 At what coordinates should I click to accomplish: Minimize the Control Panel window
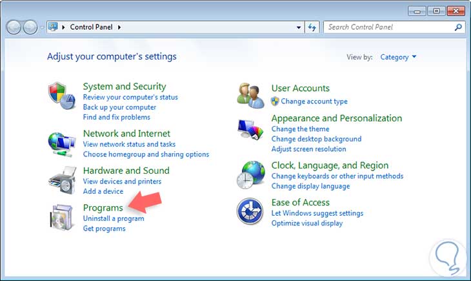[417, 11]
